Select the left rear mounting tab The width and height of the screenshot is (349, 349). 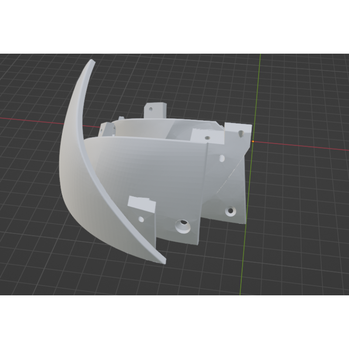pyautogui.click(x=107, y=129)
